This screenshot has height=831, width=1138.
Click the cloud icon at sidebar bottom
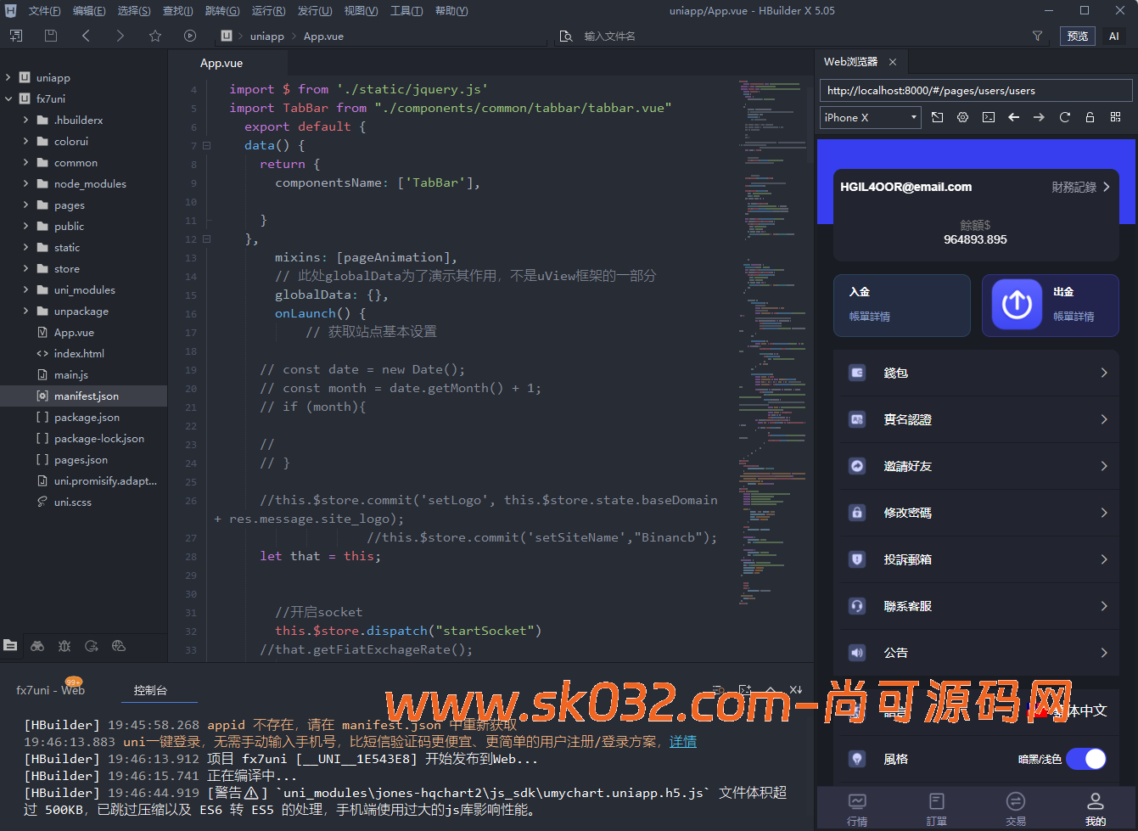[x=119, y=646]
